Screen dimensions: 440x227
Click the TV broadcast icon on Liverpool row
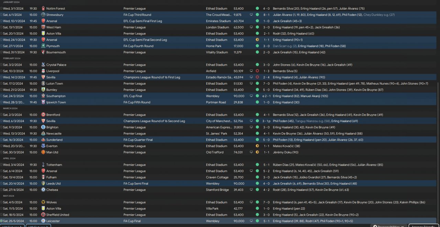[x=251, y=71]
